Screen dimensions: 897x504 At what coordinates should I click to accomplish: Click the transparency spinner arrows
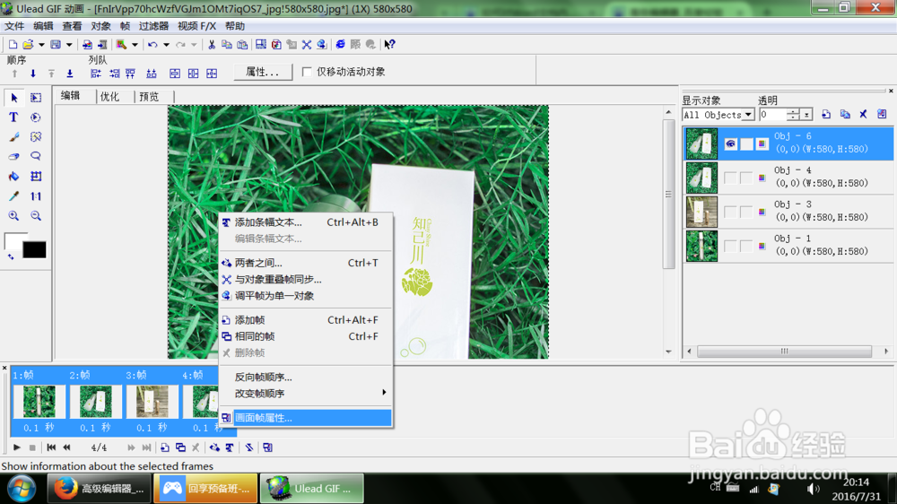[x=793, y=115]
